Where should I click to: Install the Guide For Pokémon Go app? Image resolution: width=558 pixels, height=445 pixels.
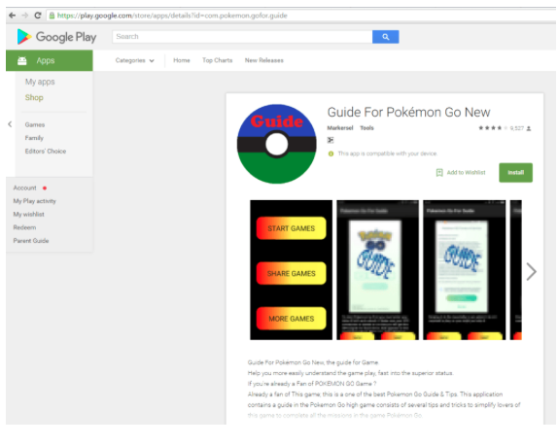coord(515,173)
